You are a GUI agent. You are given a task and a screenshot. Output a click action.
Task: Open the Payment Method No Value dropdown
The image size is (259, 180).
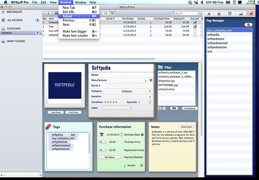pos(111,157)
